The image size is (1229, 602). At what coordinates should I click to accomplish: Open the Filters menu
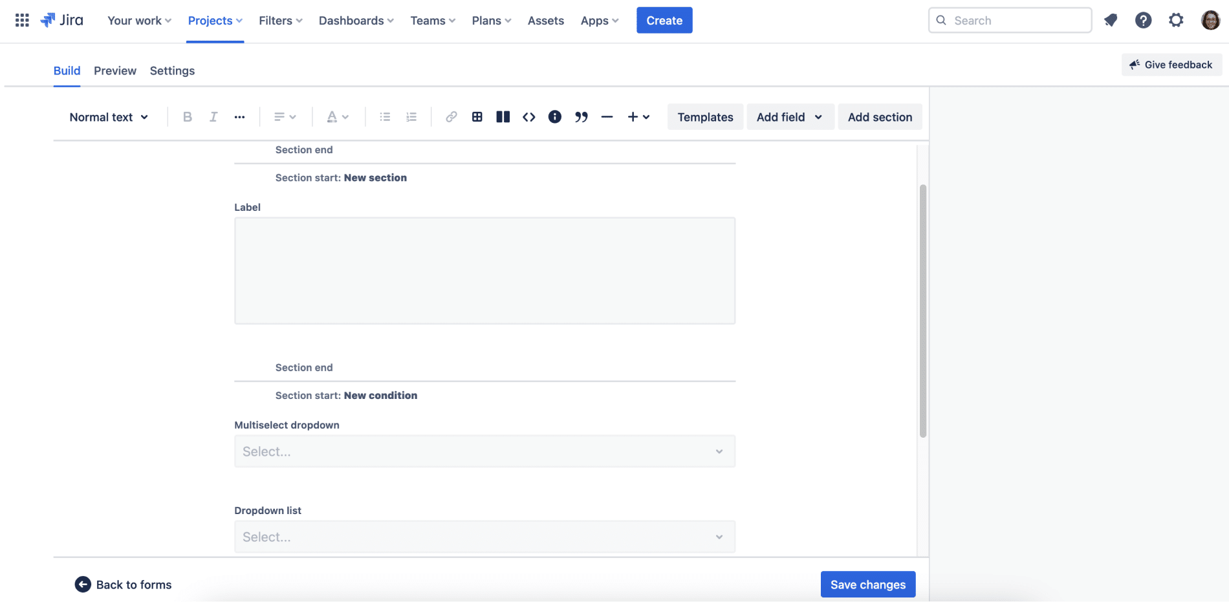pos(281,21)
